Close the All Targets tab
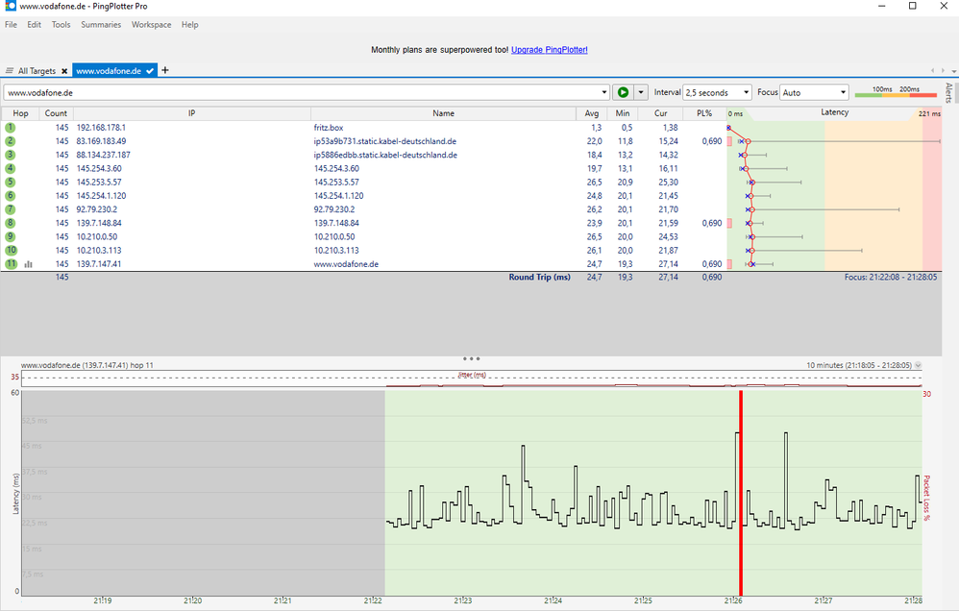Viewport: 959px width, 611px height. click(x=64, y=71)
